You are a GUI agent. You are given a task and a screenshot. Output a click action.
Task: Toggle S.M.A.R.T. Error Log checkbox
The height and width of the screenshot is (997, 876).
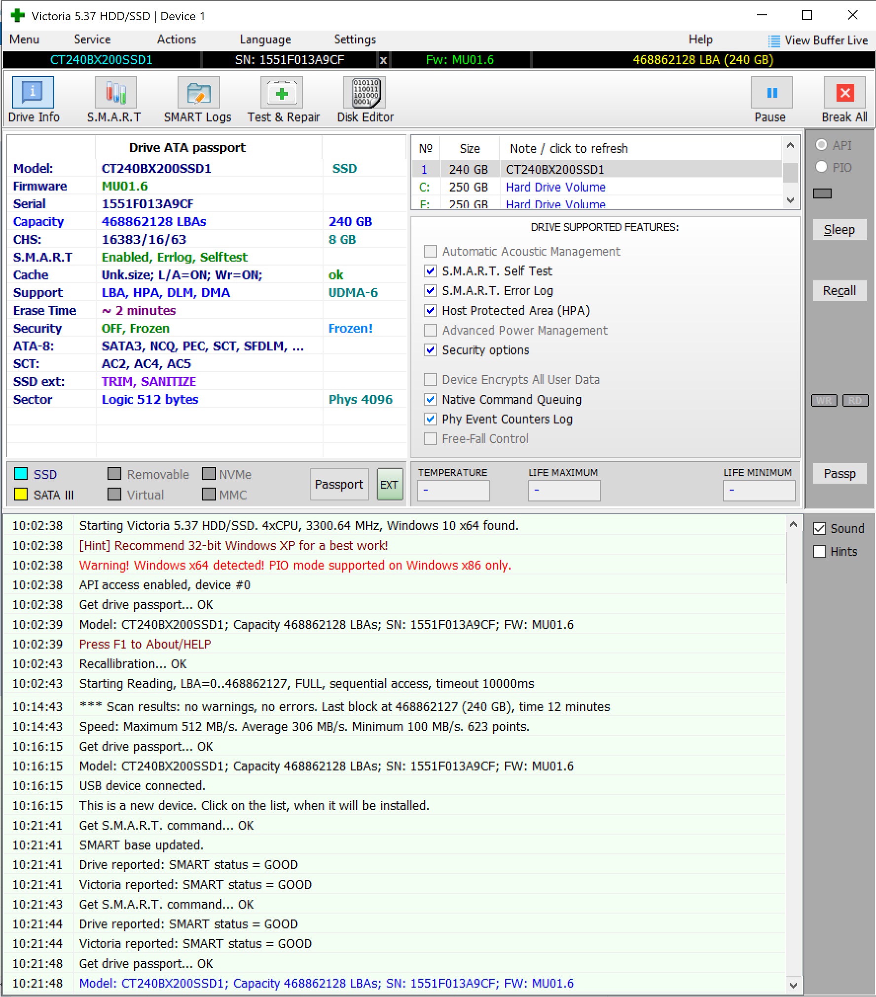click(x=431, y=291)
